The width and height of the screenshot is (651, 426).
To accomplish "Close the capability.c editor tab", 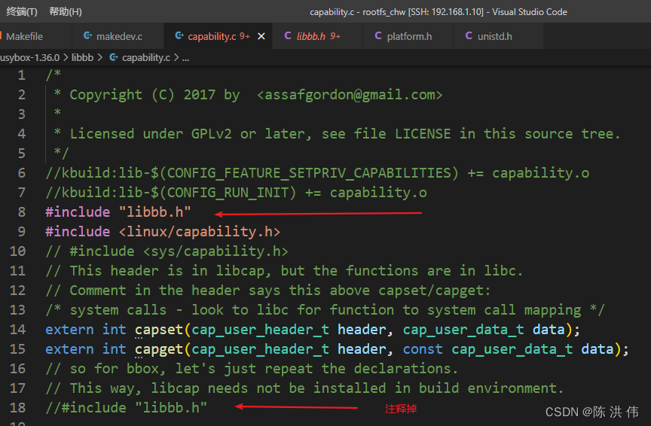I will (x=261, y=36).
